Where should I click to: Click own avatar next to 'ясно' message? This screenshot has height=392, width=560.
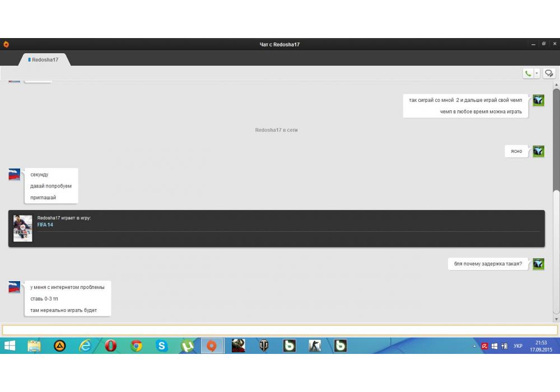[538, 151]
